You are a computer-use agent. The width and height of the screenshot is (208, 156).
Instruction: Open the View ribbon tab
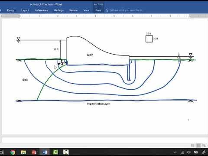(x=86, y=10)
